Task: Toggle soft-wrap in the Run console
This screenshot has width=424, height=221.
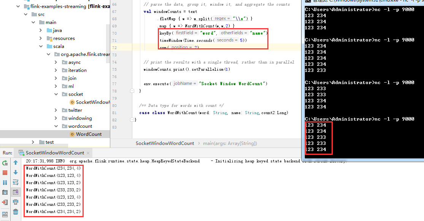Action: (16, 182)
